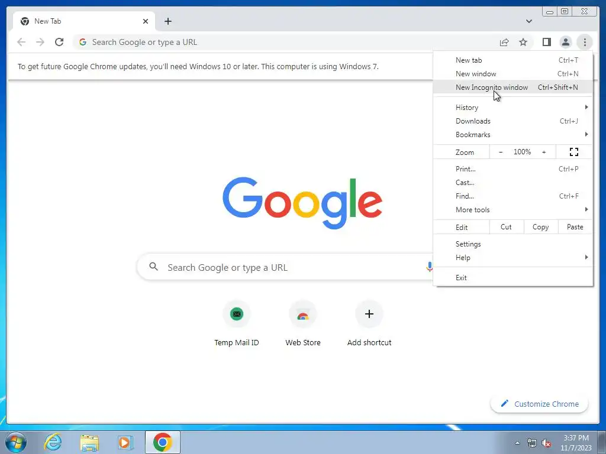Select New tab menu item
The width and height of the screenshot is (606, 454).
coord(513,60)
